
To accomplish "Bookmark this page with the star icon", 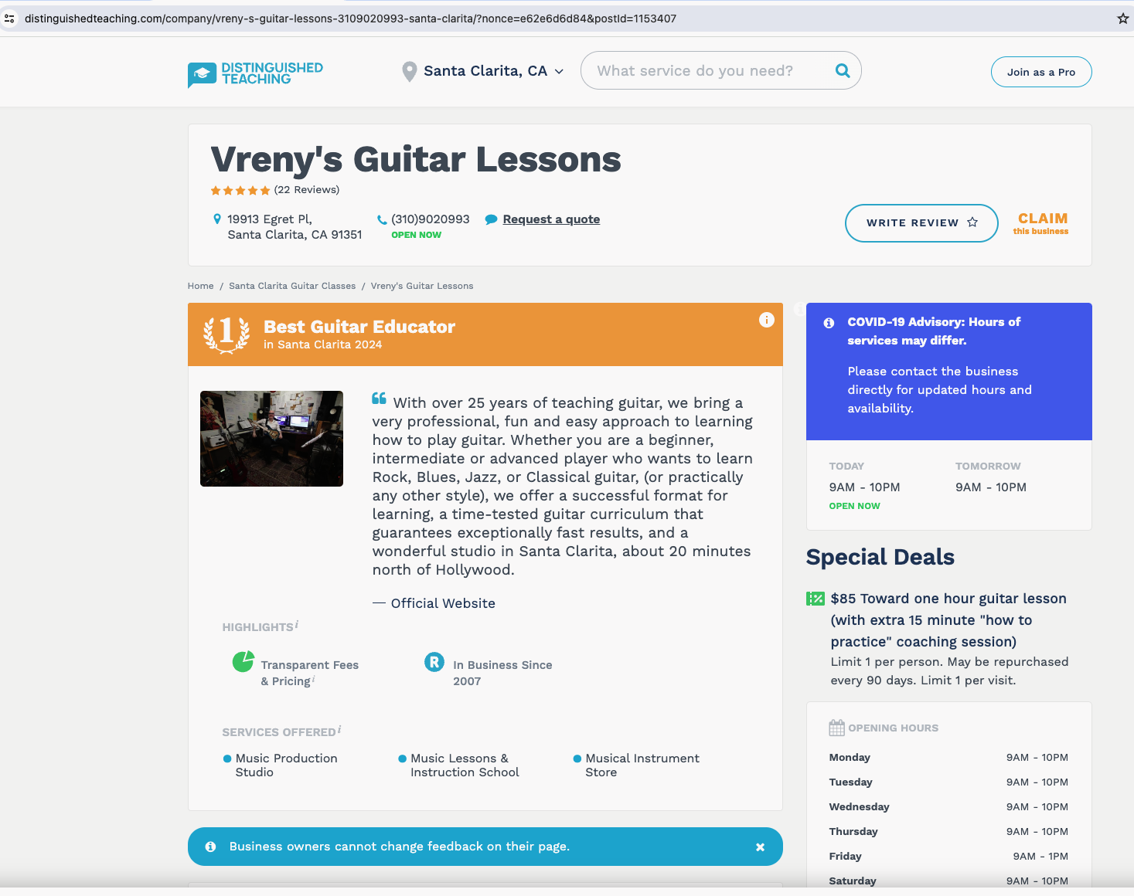I will [1122, 19].
